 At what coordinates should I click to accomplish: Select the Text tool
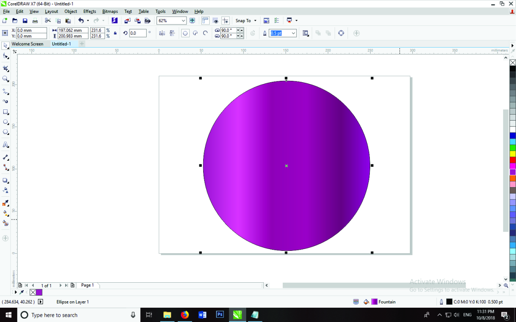(x=6, y=145)
